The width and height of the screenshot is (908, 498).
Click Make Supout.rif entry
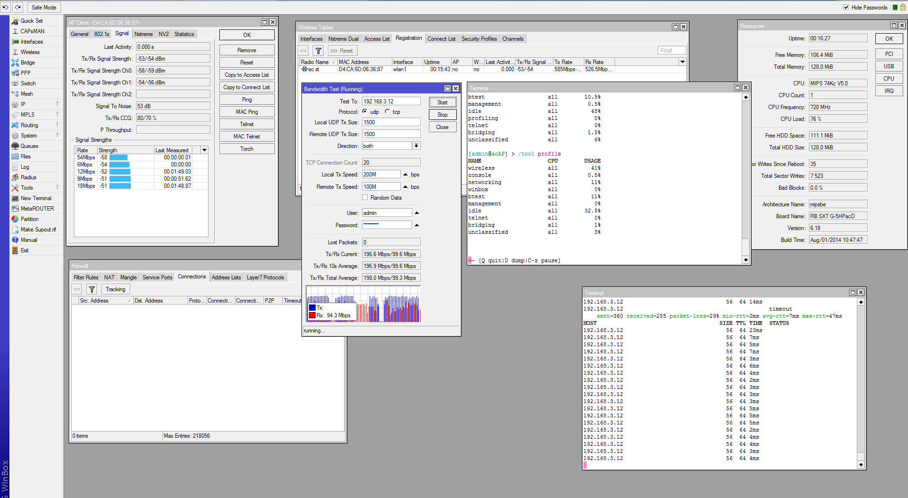38,230
